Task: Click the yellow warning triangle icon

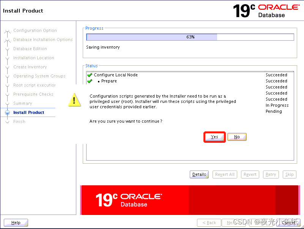Action: tap(74, 100)
